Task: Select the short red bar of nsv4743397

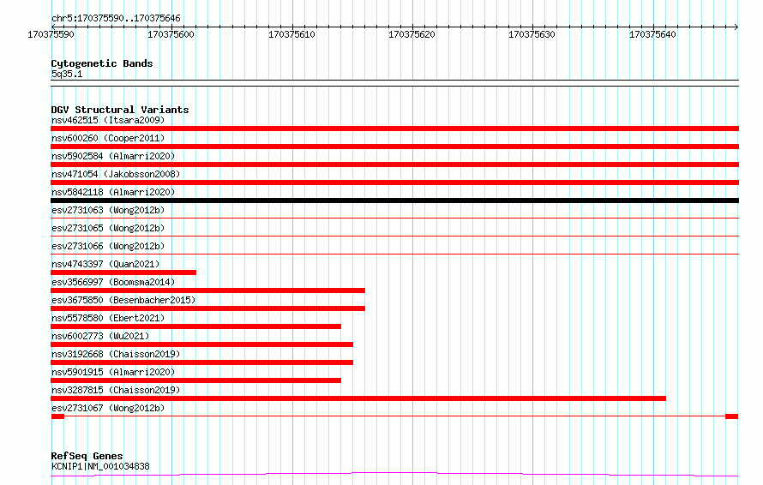Action: tap(123, 272)
